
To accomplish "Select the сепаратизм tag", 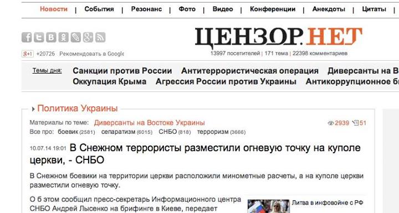I will 119,132.
